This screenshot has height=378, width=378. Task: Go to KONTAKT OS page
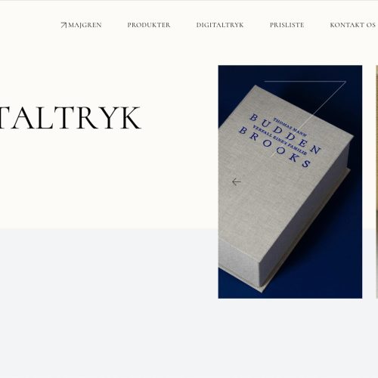tap(352, 25)
